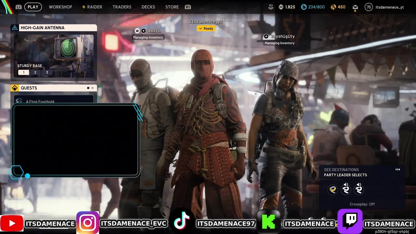The height and width of the screenshot is (234, 416).
Task: Open the mail inbox icon
Action: (355, 7)
